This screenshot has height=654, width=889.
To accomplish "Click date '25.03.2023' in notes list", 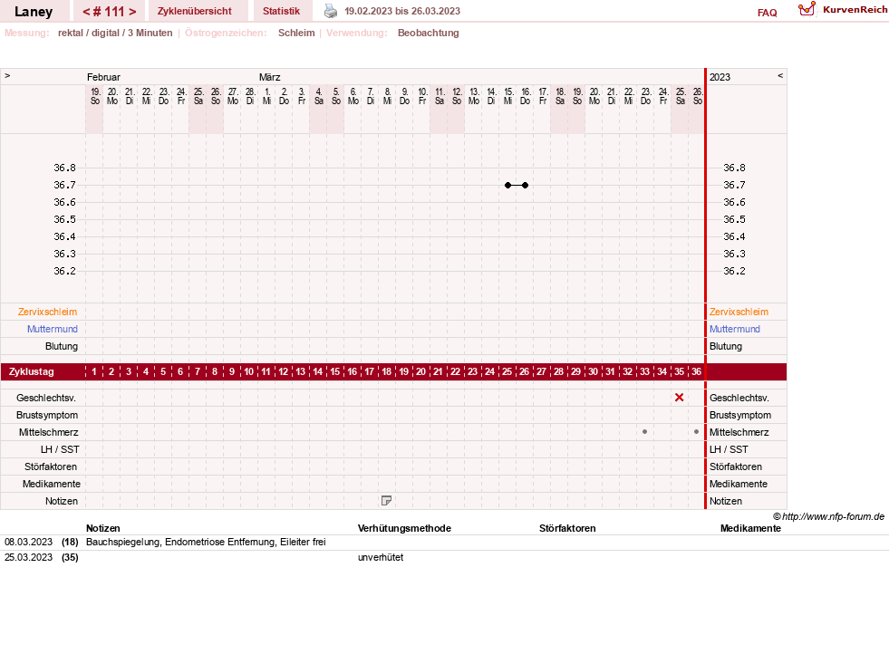I will click(28, 557).
